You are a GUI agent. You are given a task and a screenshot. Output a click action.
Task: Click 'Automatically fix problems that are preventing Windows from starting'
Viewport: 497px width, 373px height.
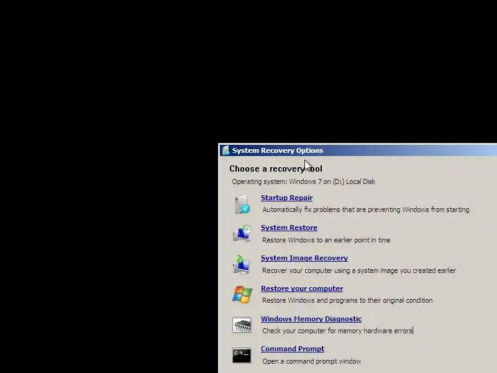pyautogui.click(x=366, y=210)
